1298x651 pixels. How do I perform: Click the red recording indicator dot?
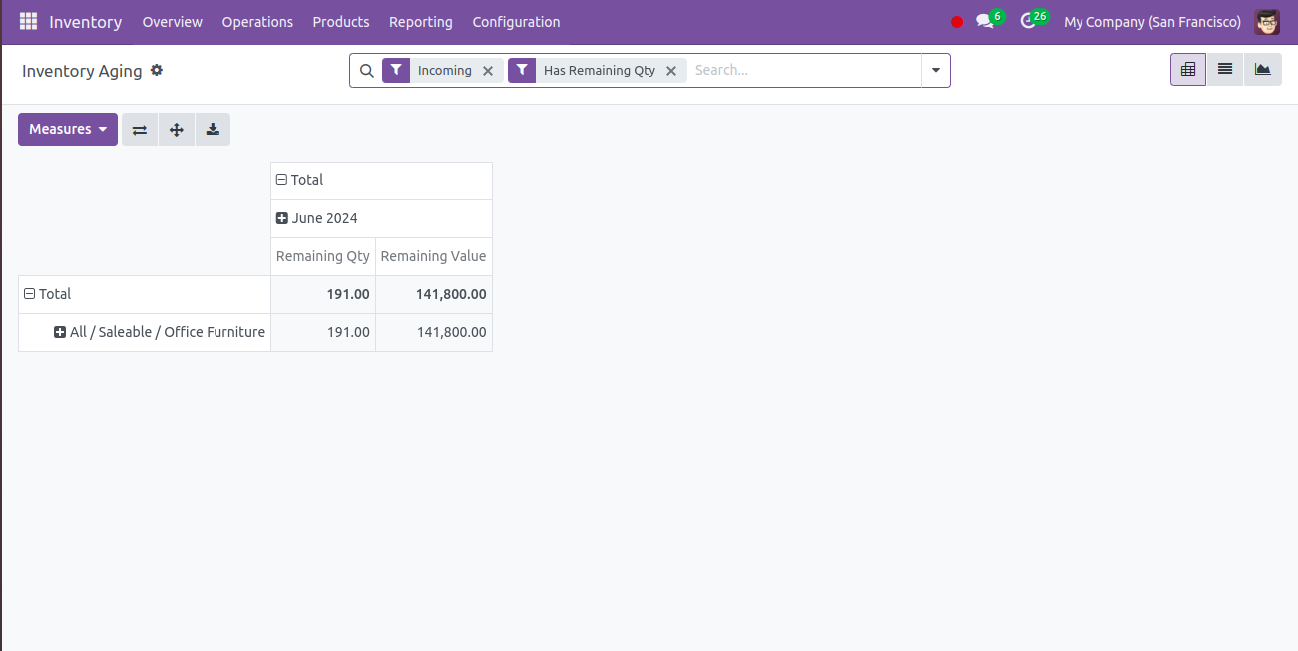pos(957,22)
